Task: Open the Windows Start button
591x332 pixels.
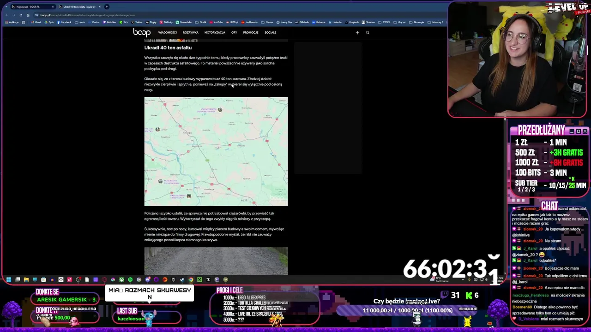Action: [9, 279]
